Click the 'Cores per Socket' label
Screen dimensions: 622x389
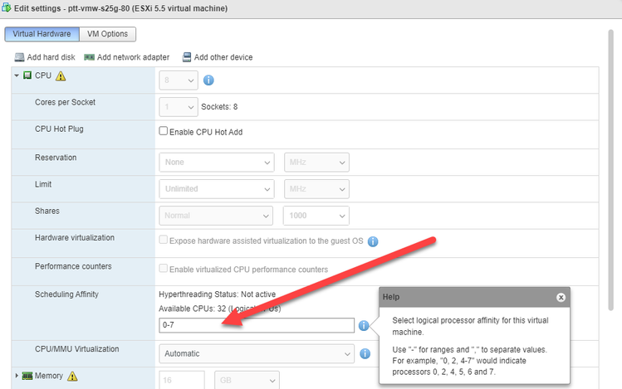65,102
